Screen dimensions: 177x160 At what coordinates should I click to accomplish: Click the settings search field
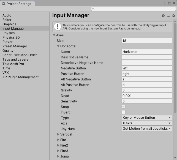pos(134,9)
